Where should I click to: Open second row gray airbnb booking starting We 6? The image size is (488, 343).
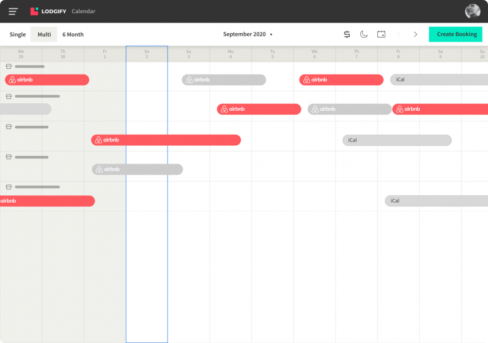click(350, 109)
